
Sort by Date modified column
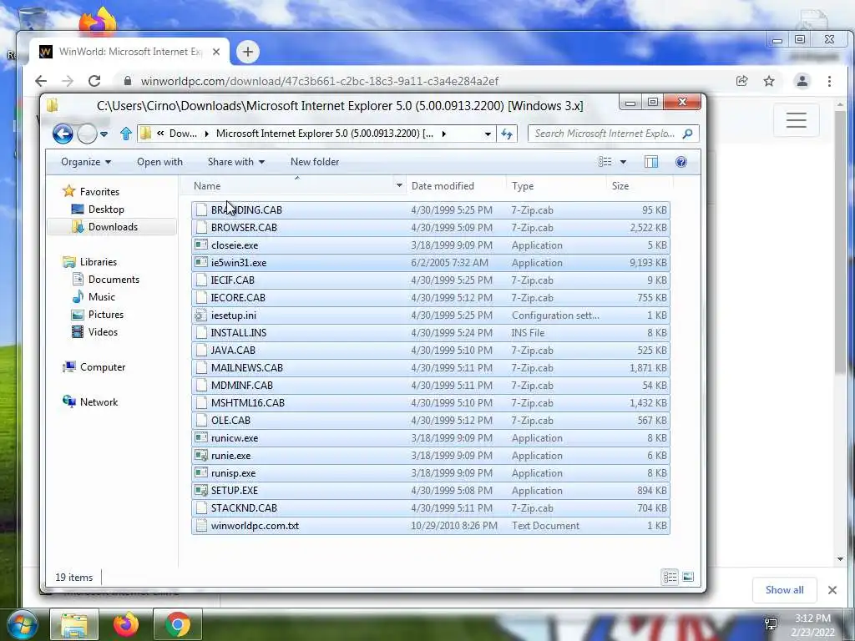443,186
